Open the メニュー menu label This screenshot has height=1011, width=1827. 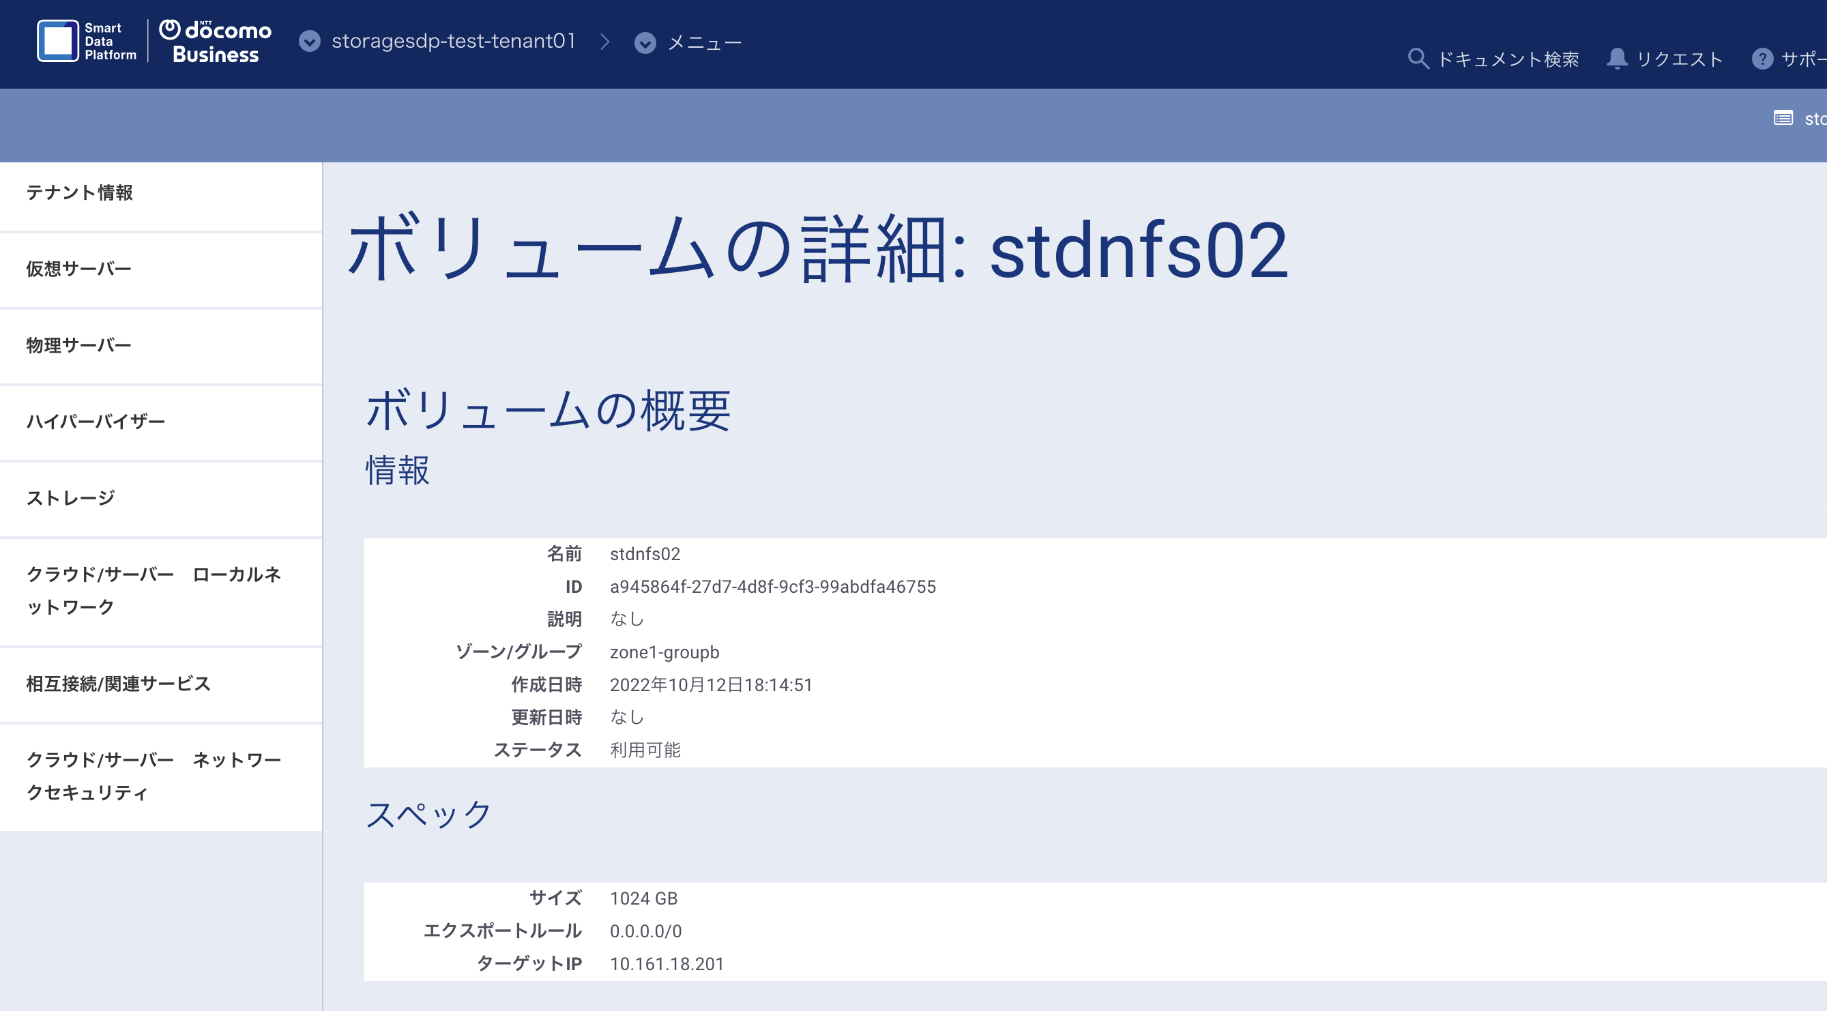[x=704, y=43]
